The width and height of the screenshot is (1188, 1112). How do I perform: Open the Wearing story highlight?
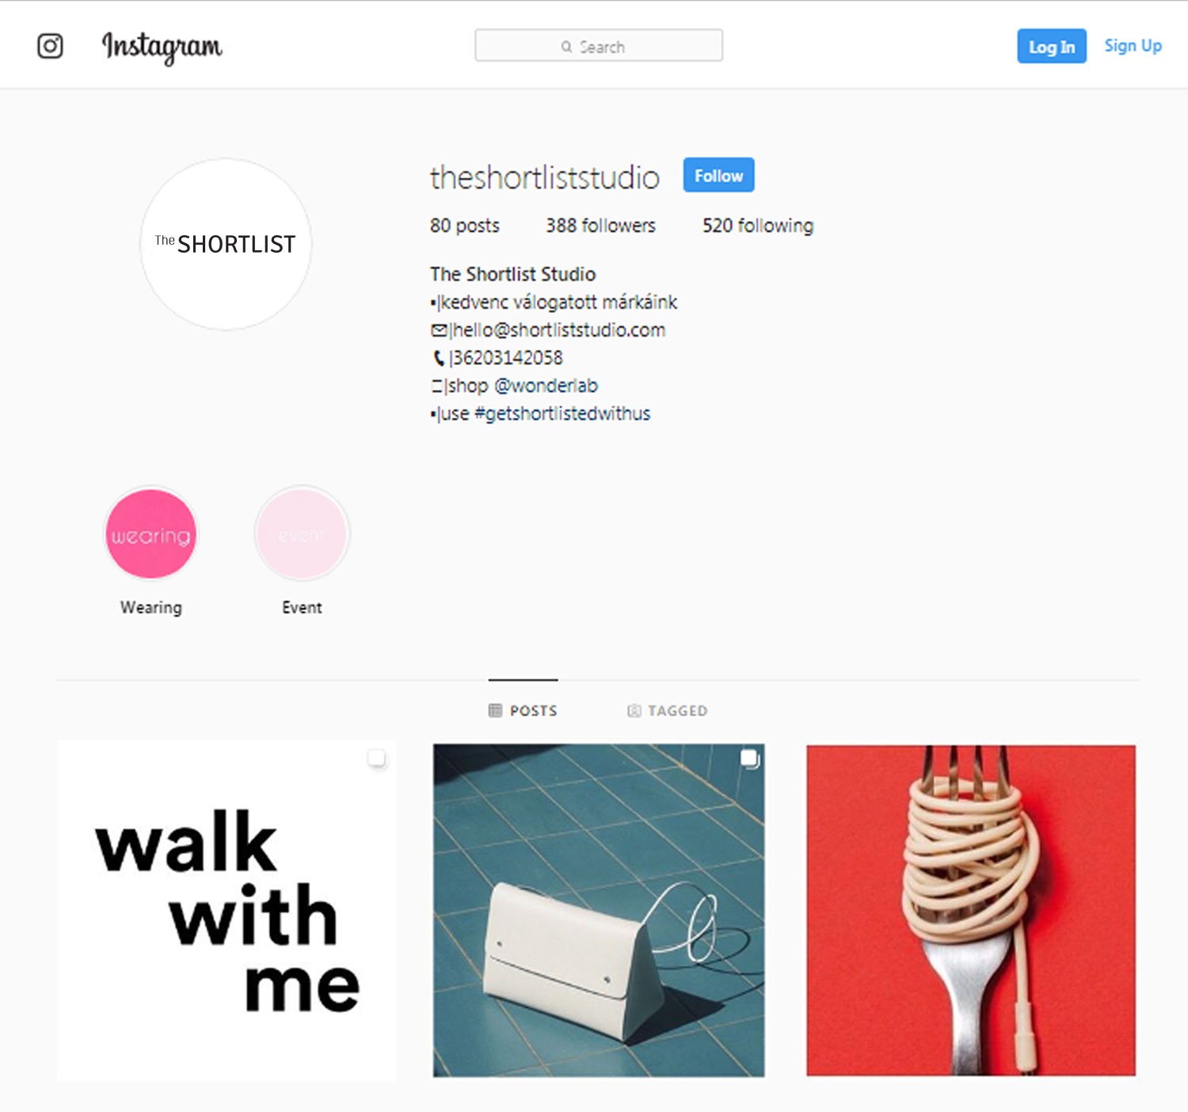coord(150,535)
